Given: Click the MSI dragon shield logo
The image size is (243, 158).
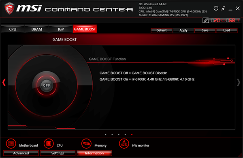Looking at the screenshot, I should (9, 9).
